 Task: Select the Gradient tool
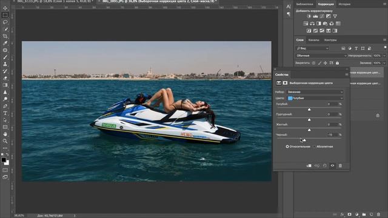(5, 85)
